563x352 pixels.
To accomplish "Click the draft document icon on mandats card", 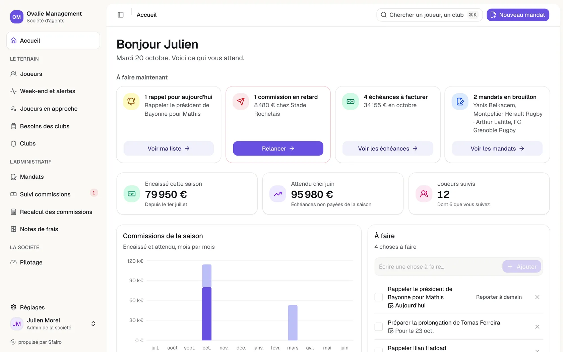I will [460, 102].
